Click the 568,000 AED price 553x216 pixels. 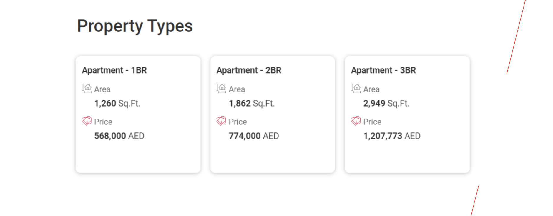[119, 136]
